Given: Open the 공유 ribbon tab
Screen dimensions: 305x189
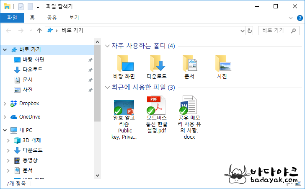Looking at the screenshot, I should click(x=52, y=18).
